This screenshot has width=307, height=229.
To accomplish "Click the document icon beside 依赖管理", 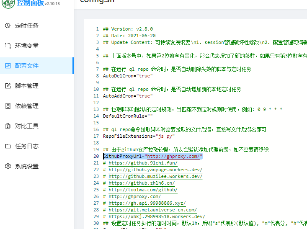I will pyautogui.click(x=8, y=106).
